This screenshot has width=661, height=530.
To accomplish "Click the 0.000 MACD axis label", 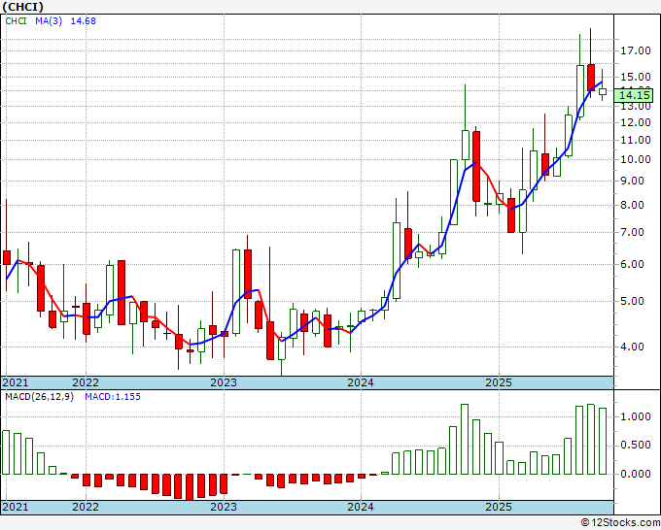I will (636, 474).
